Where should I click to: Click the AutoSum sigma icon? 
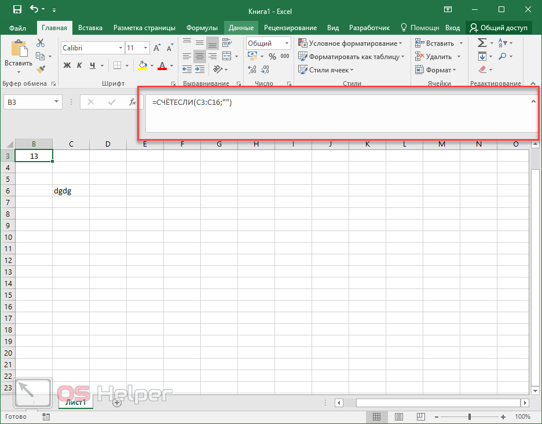pyautogui.click(x=481, y=43)
